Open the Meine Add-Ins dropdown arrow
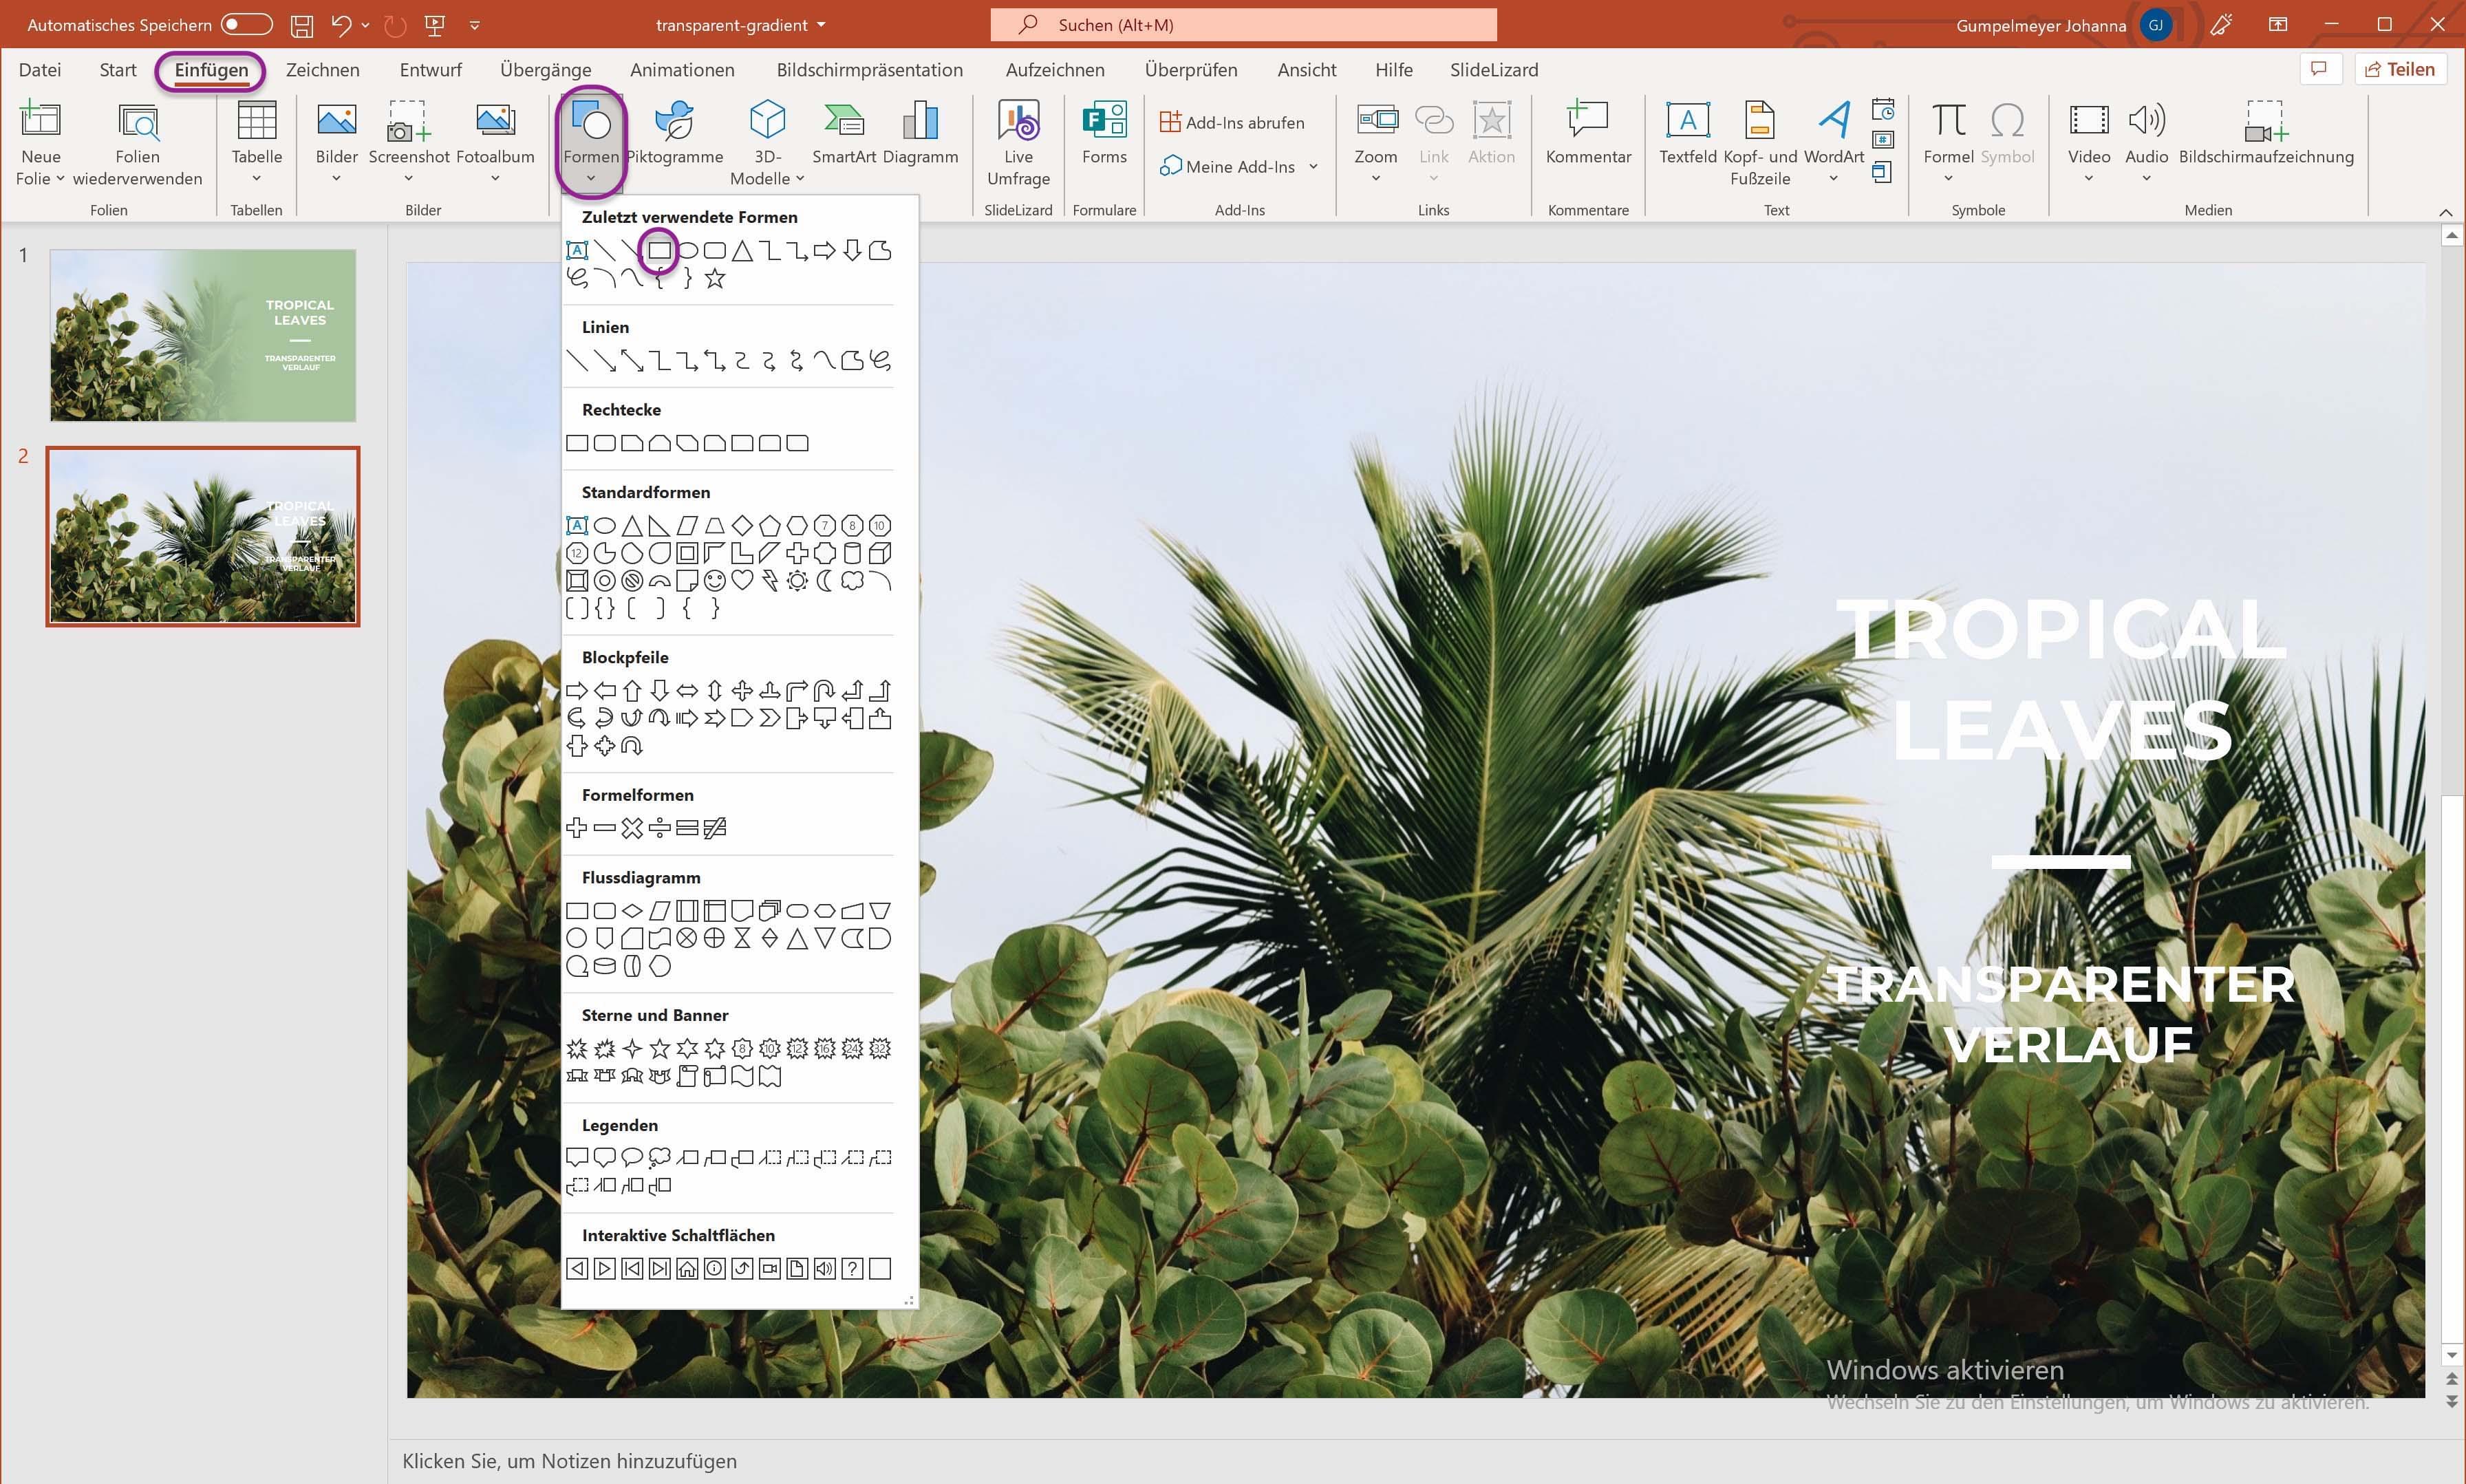 1313,167
